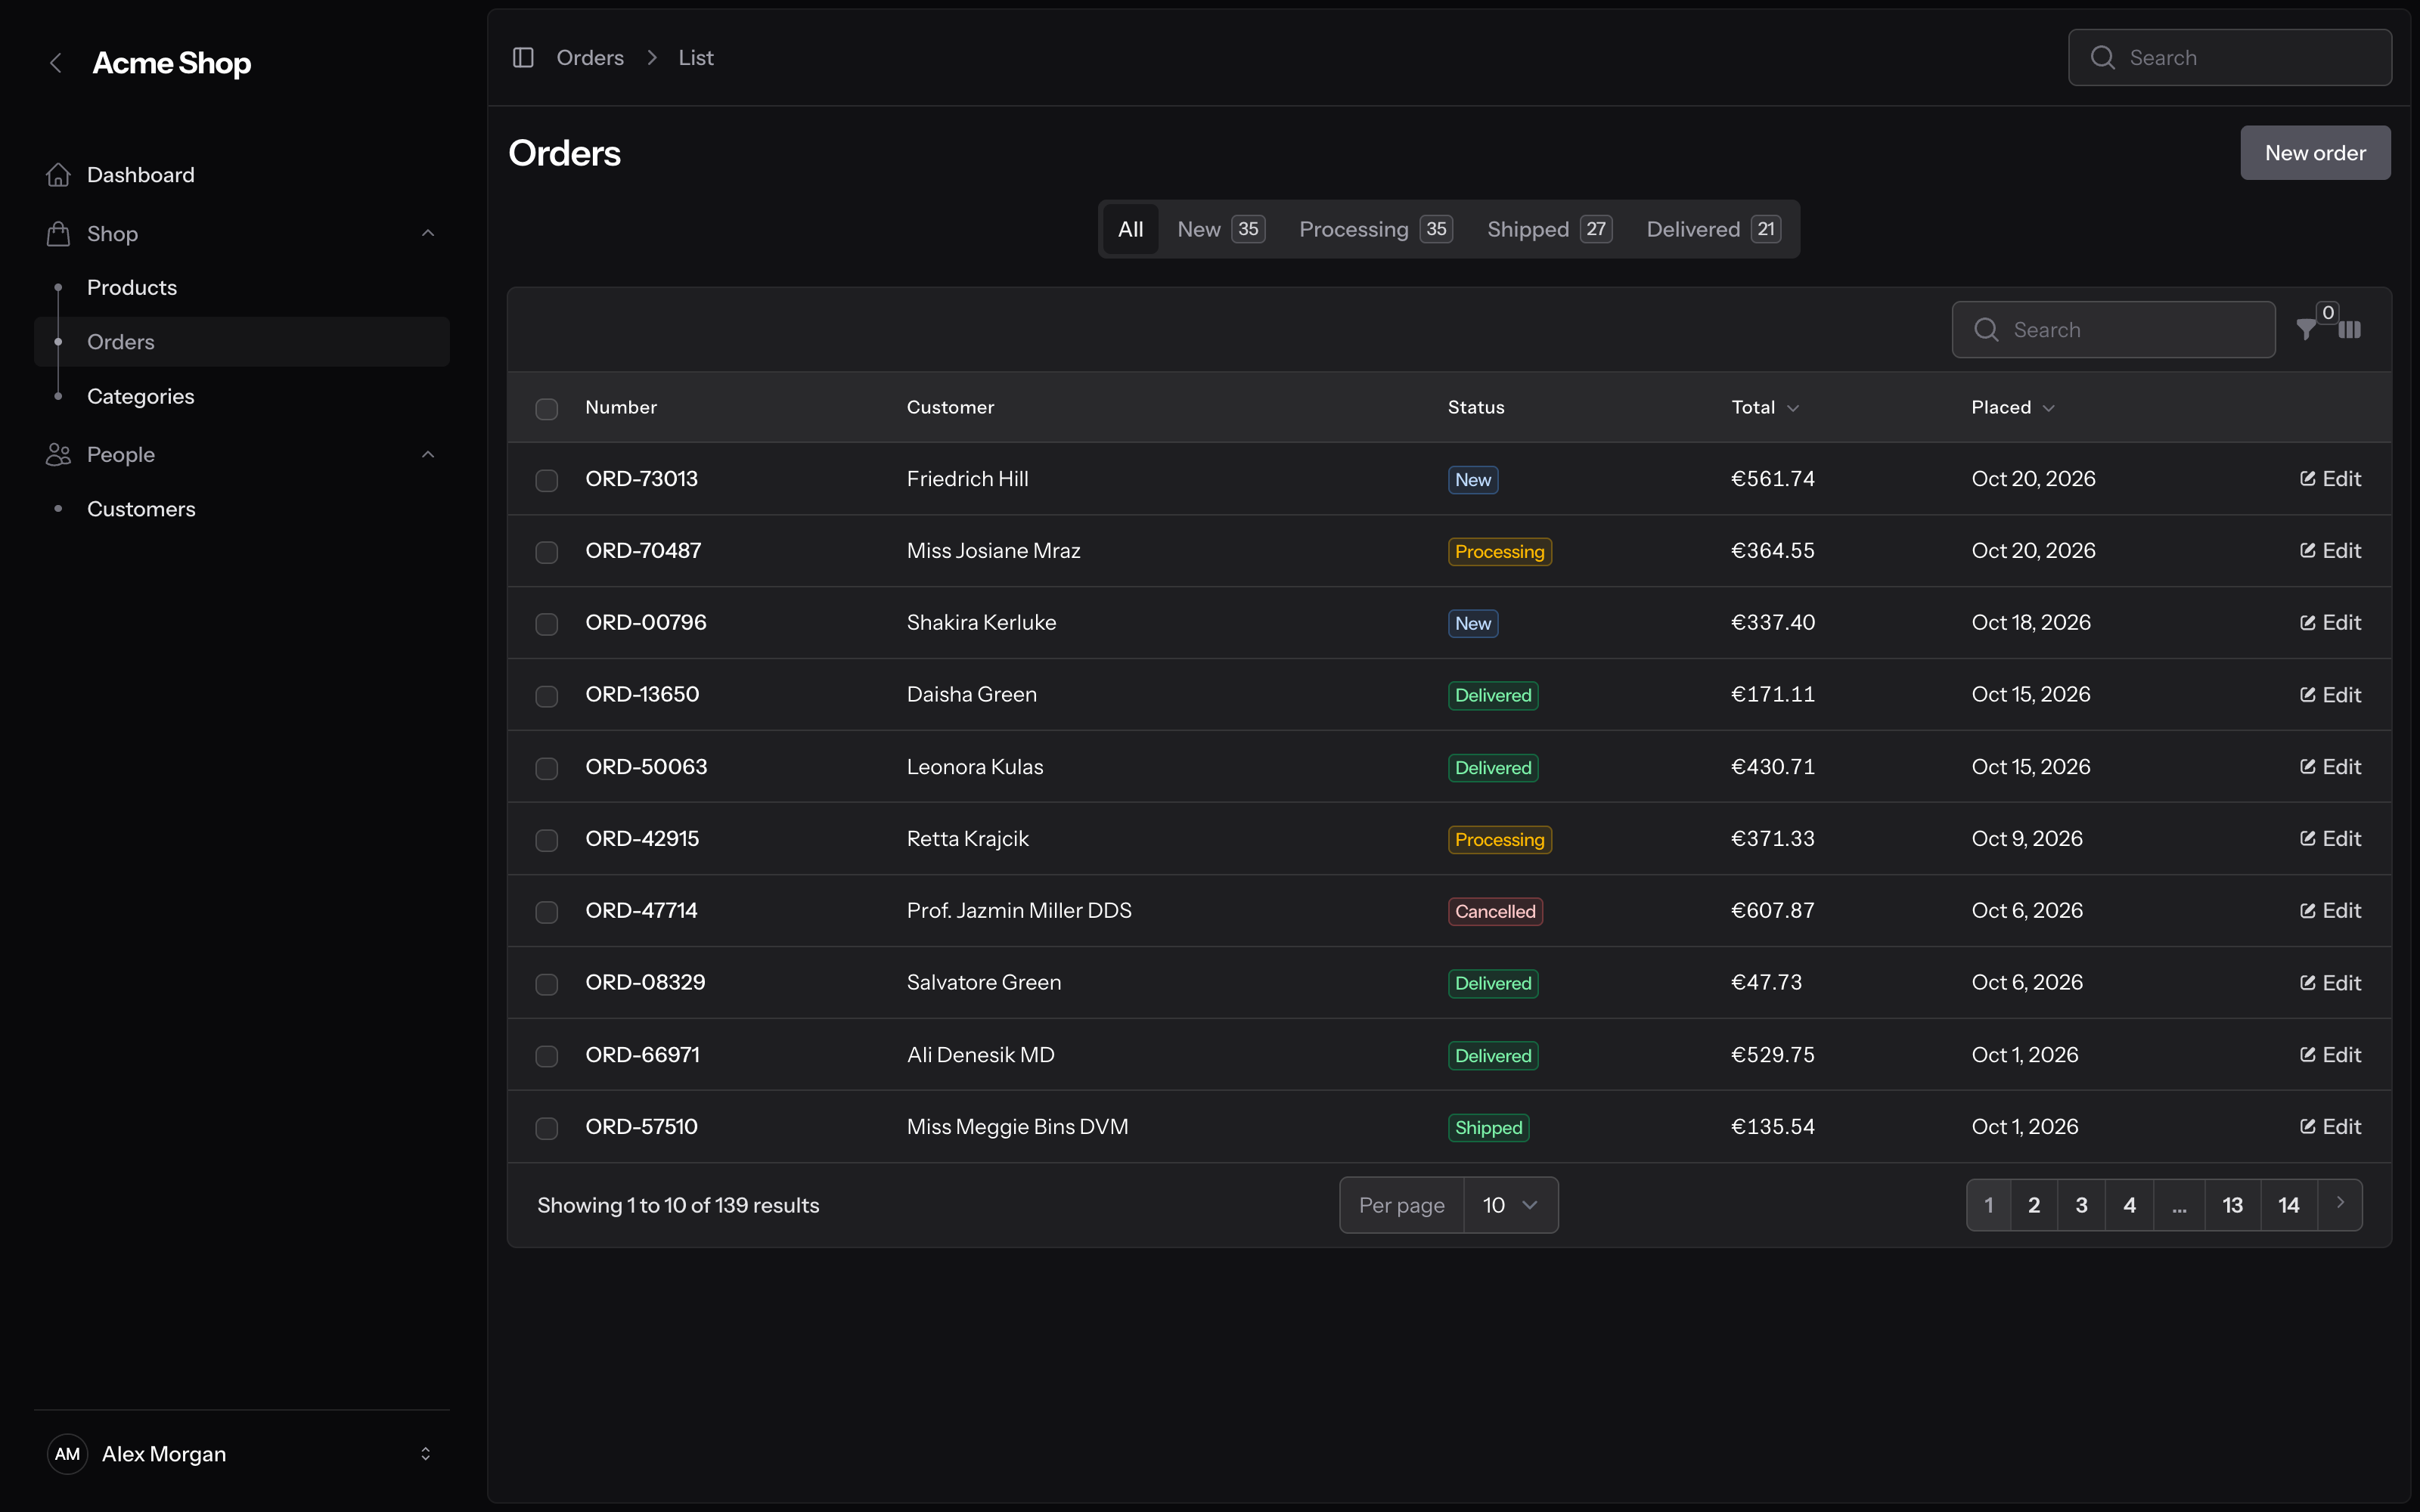Screen dimensions: 2420x1512
Task: Click the People group icon
Action: click(58, 455)
